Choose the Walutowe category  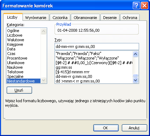click(x=24, y=40)
